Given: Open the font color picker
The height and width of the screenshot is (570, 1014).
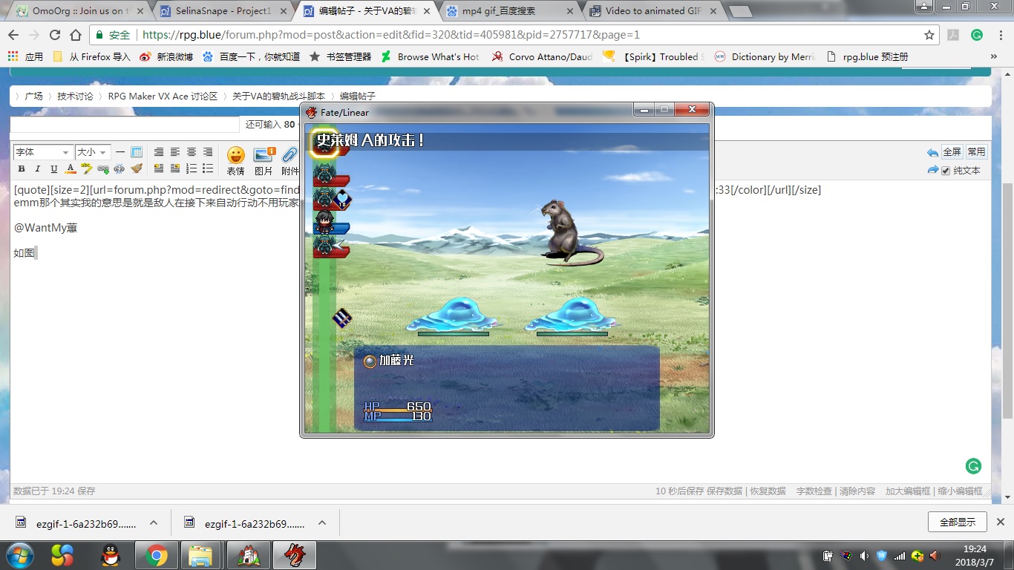Looking at the screenshot, I should 71,169.
